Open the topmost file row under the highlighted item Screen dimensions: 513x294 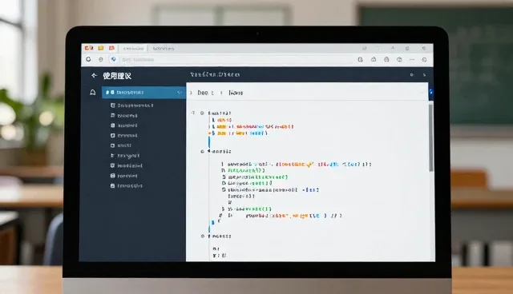pos(131,105)
